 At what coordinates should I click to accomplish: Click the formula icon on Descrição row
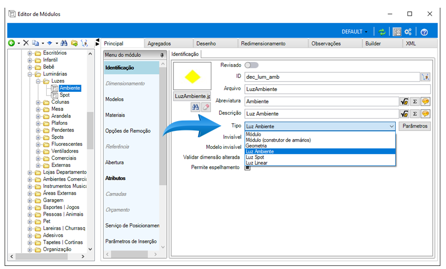pos(404,114)
